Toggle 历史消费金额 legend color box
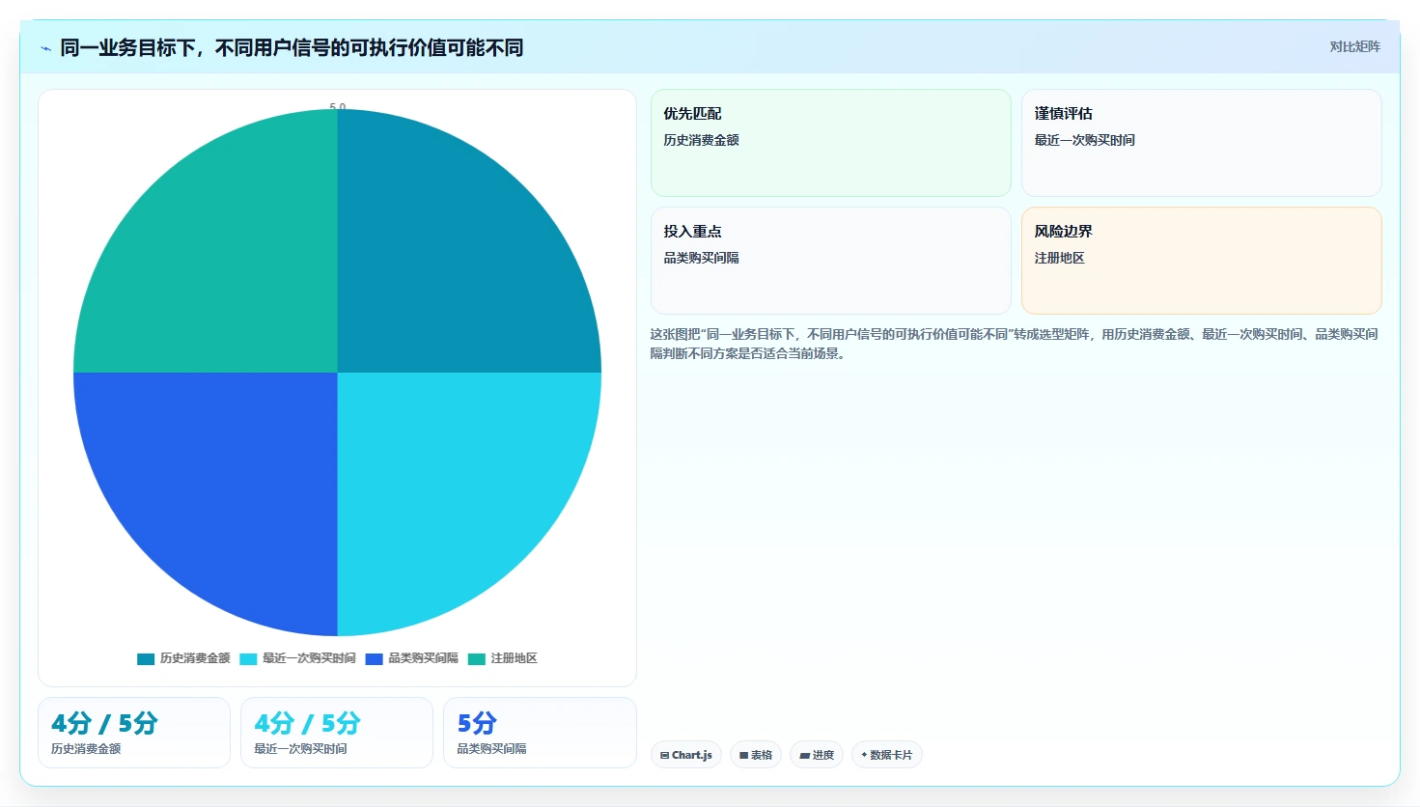Screen dimensions: 1420x807 [x=146, y=659]
